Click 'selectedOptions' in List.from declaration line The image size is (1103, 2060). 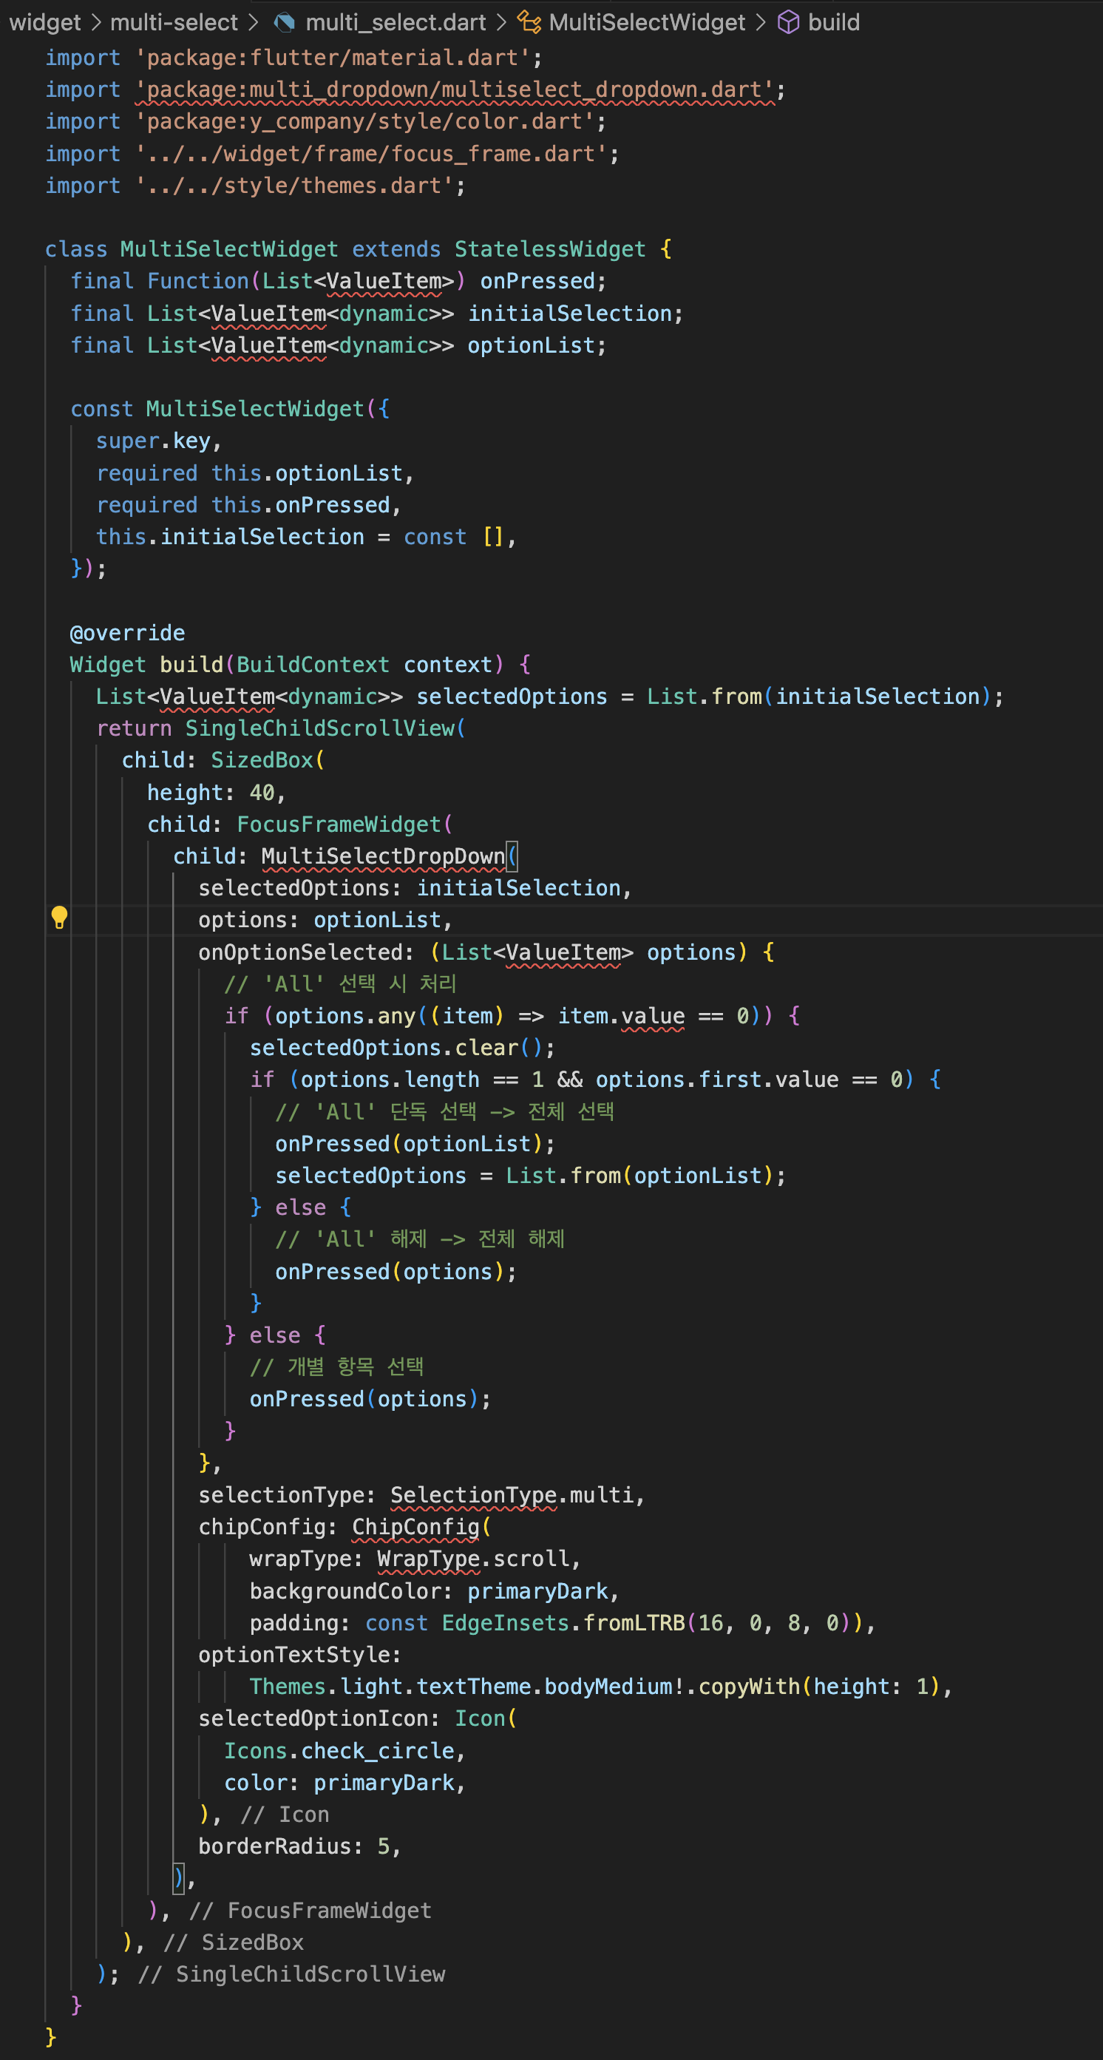512,697
